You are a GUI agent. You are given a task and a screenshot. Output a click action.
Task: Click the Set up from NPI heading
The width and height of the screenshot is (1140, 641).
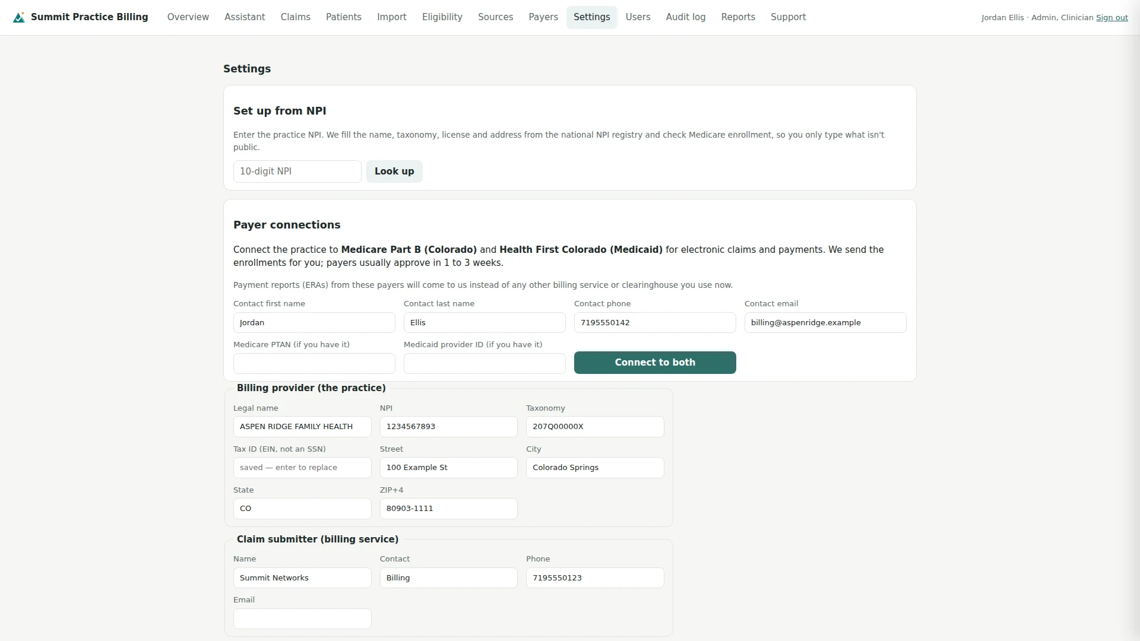click(280, 111)
